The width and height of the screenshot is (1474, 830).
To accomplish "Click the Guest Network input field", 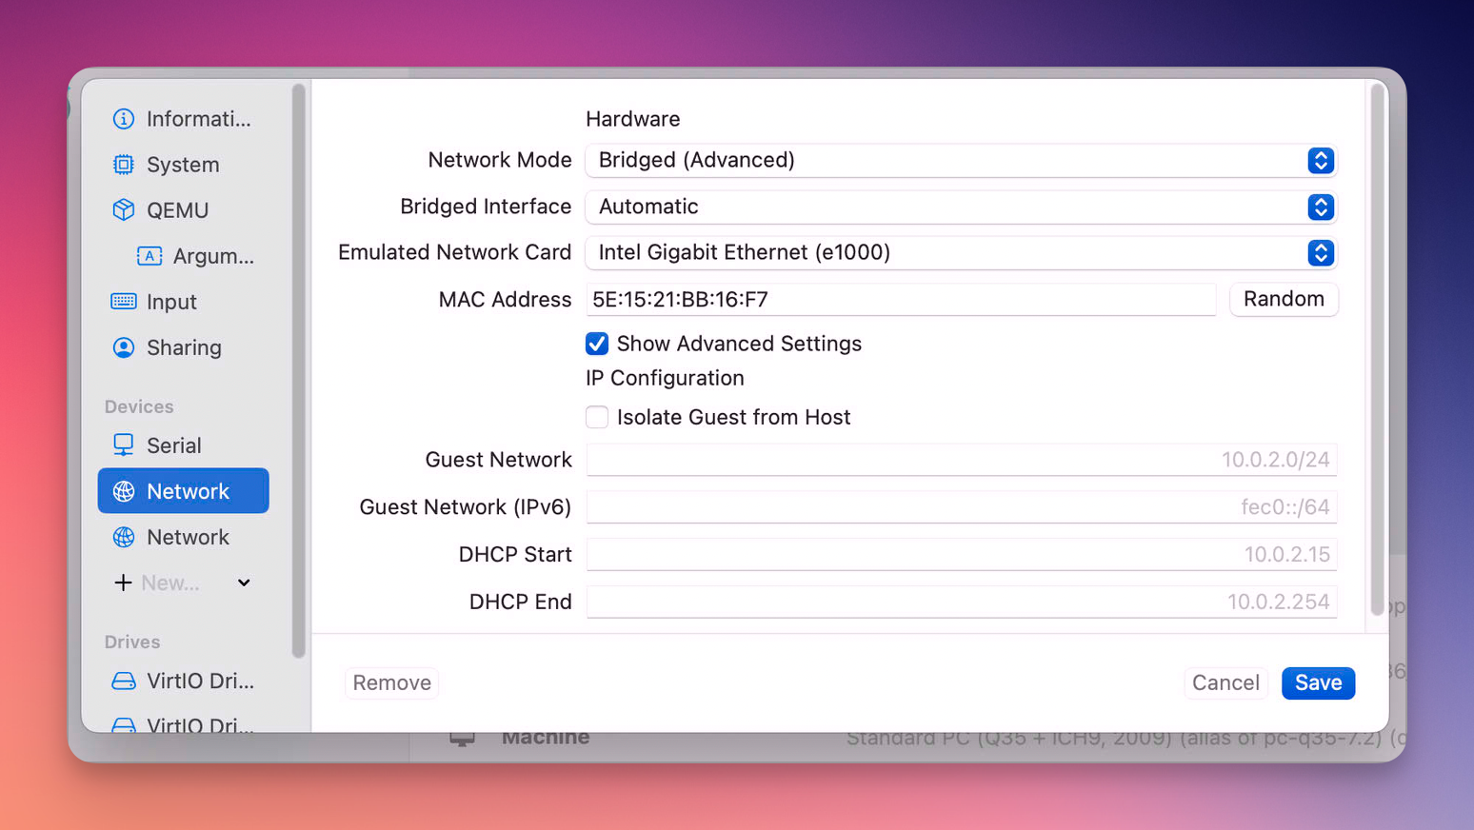I will tap(961, 460).
